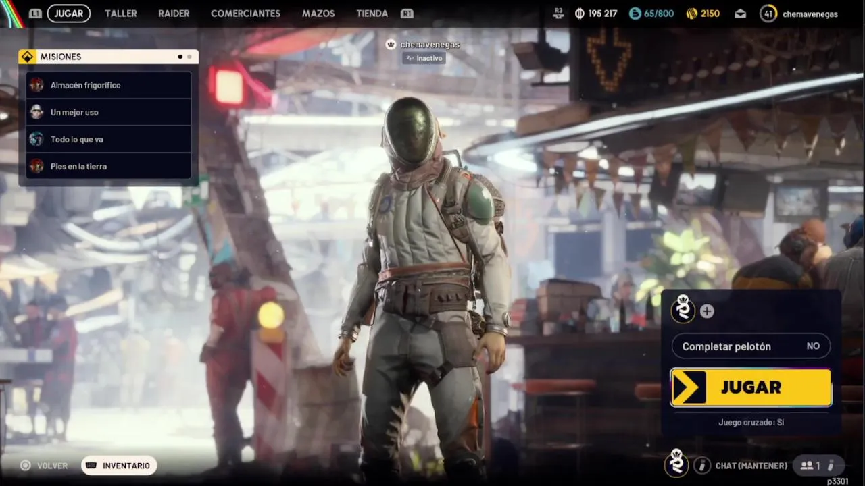Click the yellow diamond Misiones icon
Viewport: 865px width, 486px height.
[x=27, y=57]
